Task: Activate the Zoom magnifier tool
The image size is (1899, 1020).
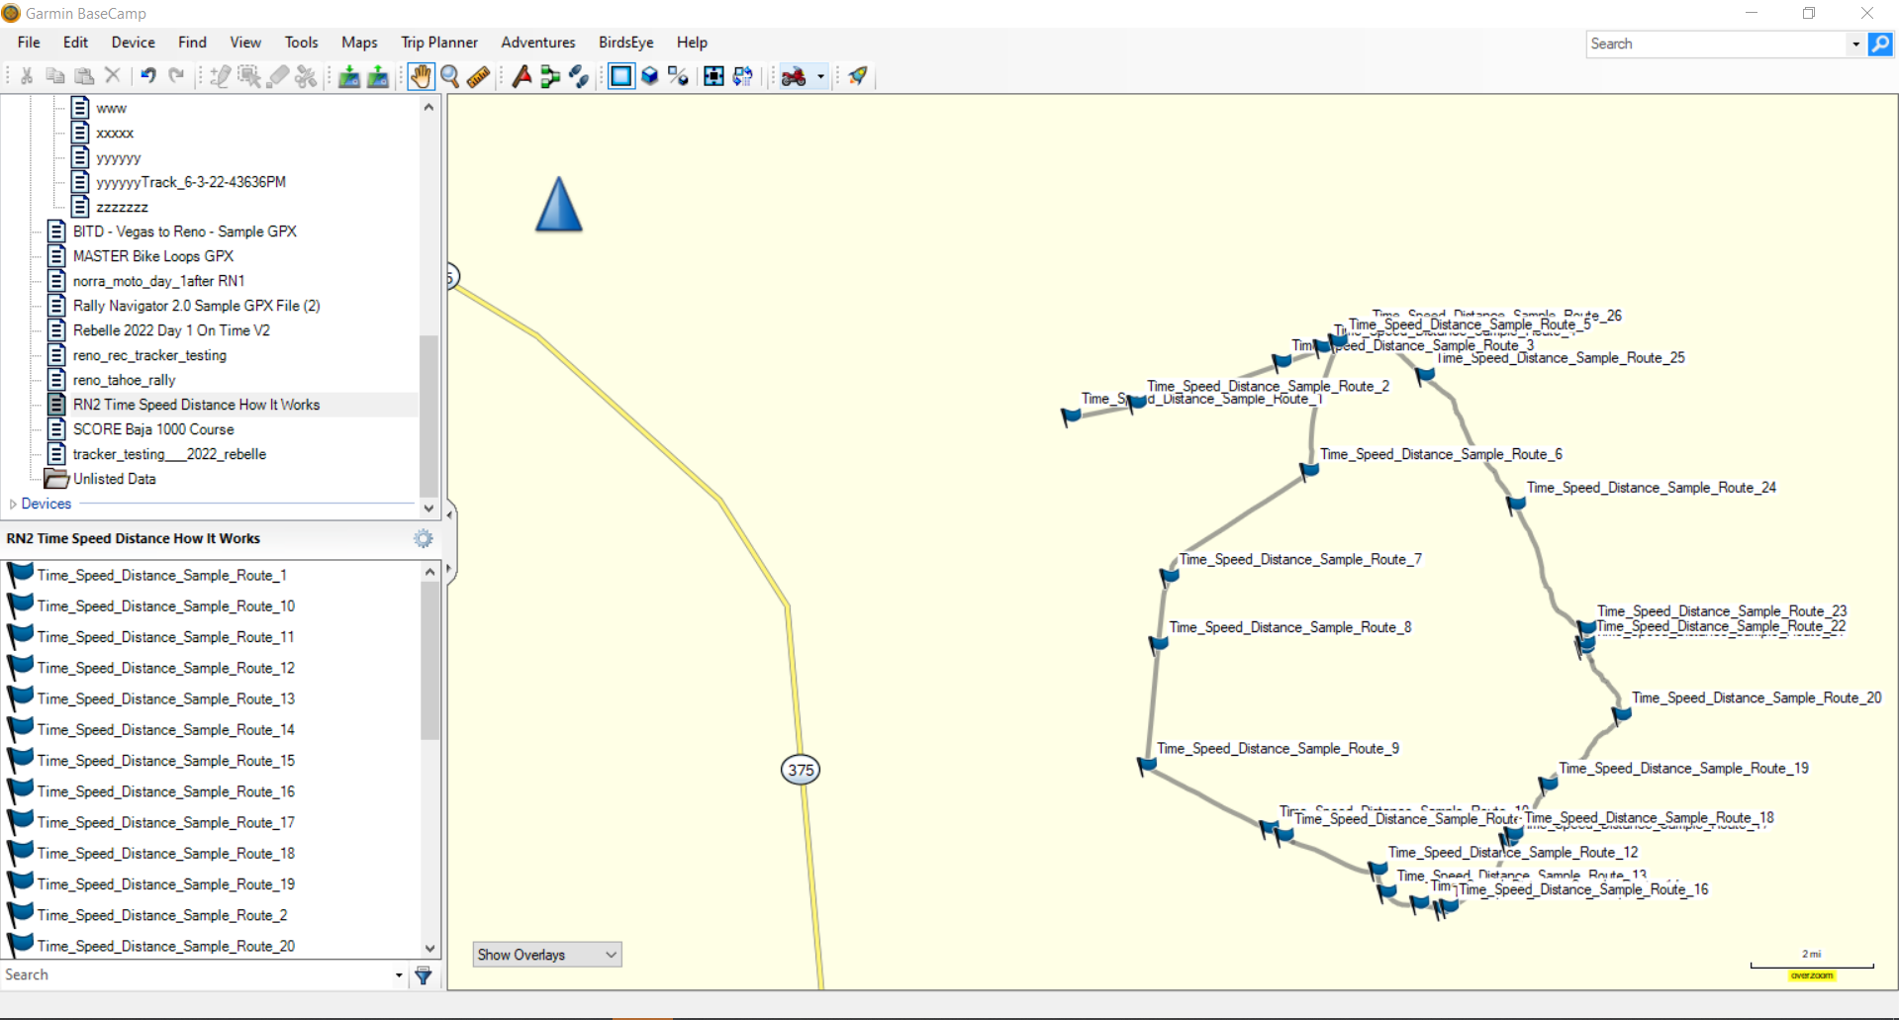Action: click(x=450, y=76)
